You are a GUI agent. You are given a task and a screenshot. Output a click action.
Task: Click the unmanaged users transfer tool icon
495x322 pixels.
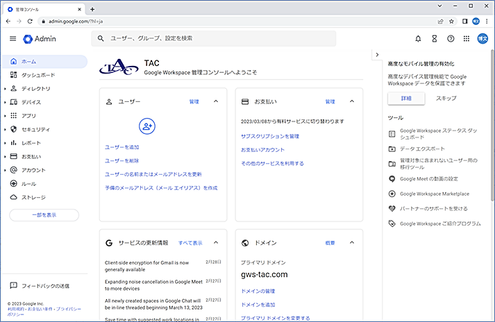(x=392, y=164)
